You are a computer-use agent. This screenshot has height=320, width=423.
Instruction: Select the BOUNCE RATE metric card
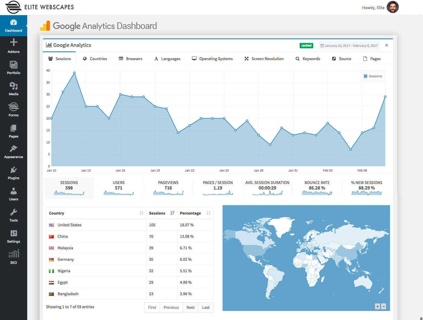[317, 188]
